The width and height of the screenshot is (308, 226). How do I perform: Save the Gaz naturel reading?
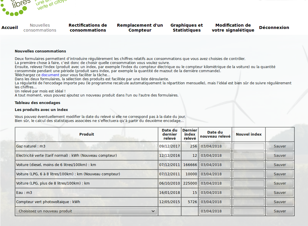280,146
